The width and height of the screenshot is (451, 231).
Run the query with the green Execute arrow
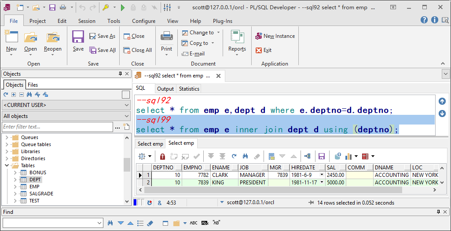click(x=123, y=7)
